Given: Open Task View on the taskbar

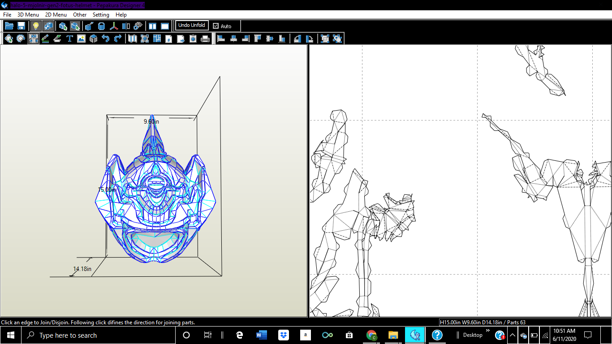Looking at the screenshot, I should tap(207, 335).
